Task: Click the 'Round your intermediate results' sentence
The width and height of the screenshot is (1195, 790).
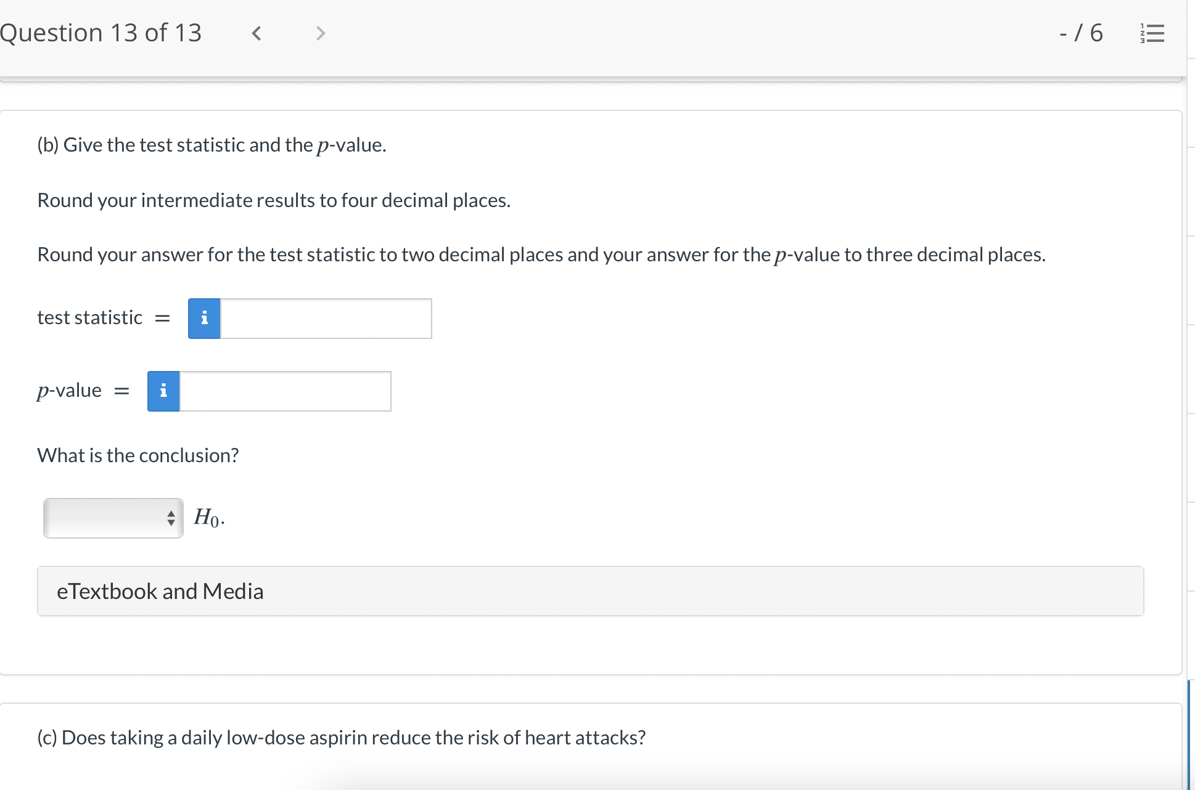Action: click(x=274, y=200)
